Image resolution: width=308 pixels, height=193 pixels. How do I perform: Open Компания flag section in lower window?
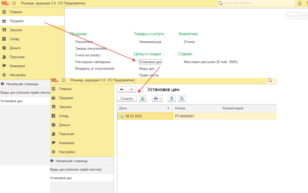tap(82, 143)
